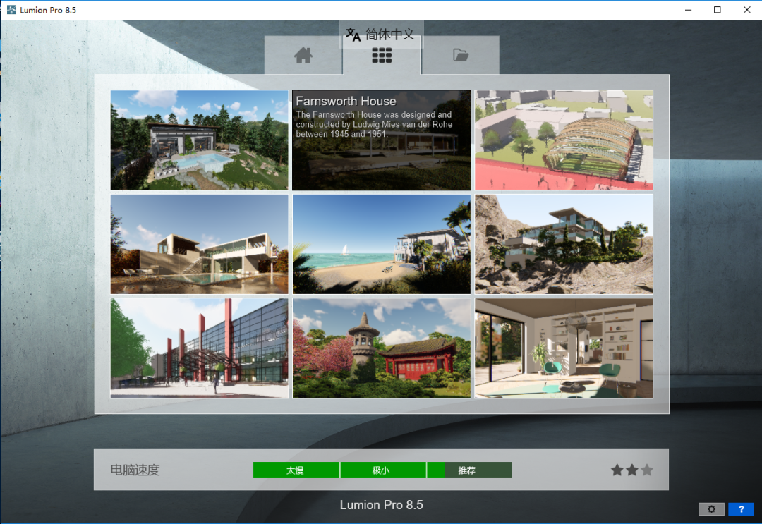762x524 pixels.
Task: Close the Lumion Pro window
Action: (x=747, y=10)
